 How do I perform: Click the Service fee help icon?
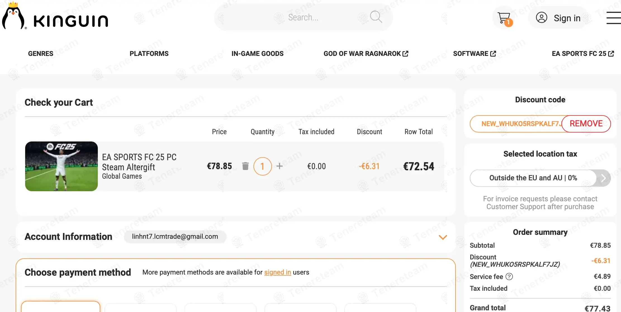click(509, 276)
